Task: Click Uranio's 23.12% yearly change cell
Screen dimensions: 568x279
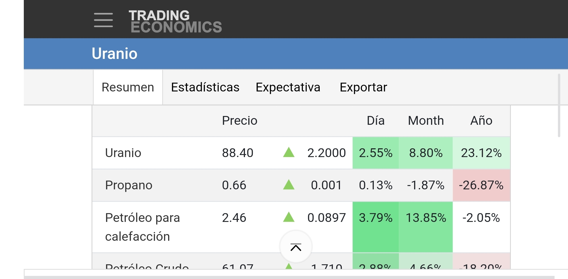Action: 481,153
